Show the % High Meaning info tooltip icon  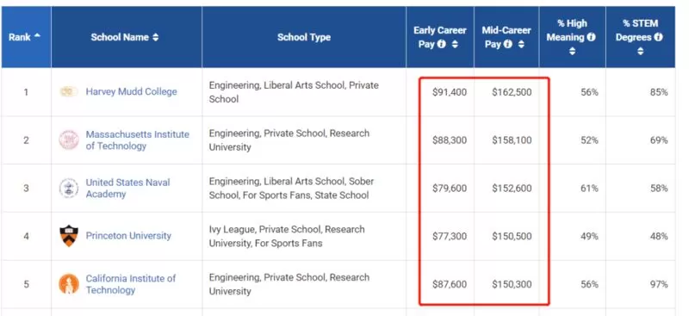[x=591, y=37]
